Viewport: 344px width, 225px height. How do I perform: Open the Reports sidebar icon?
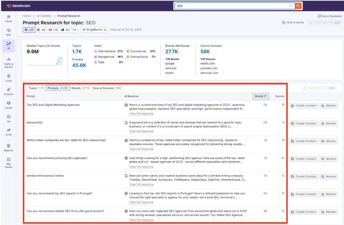click(x=9, y=147)
